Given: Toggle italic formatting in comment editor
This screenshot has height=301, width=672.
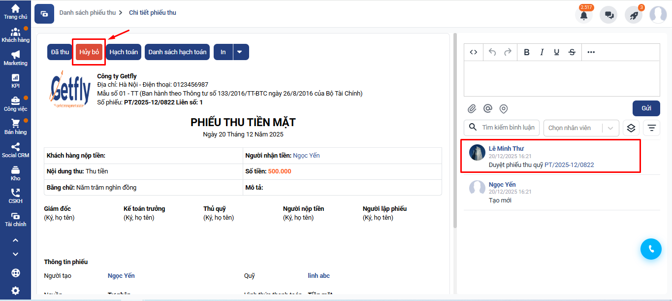Looking at the screenshot, I should [x=542, y=52].
